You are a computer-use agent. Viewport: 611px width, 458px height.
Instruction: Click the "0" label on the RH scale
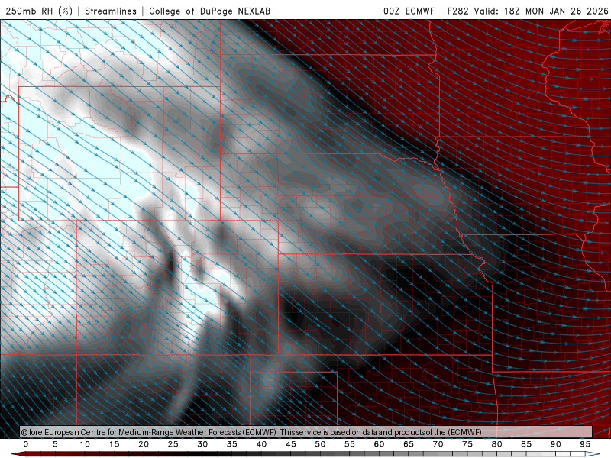(26, 444)
